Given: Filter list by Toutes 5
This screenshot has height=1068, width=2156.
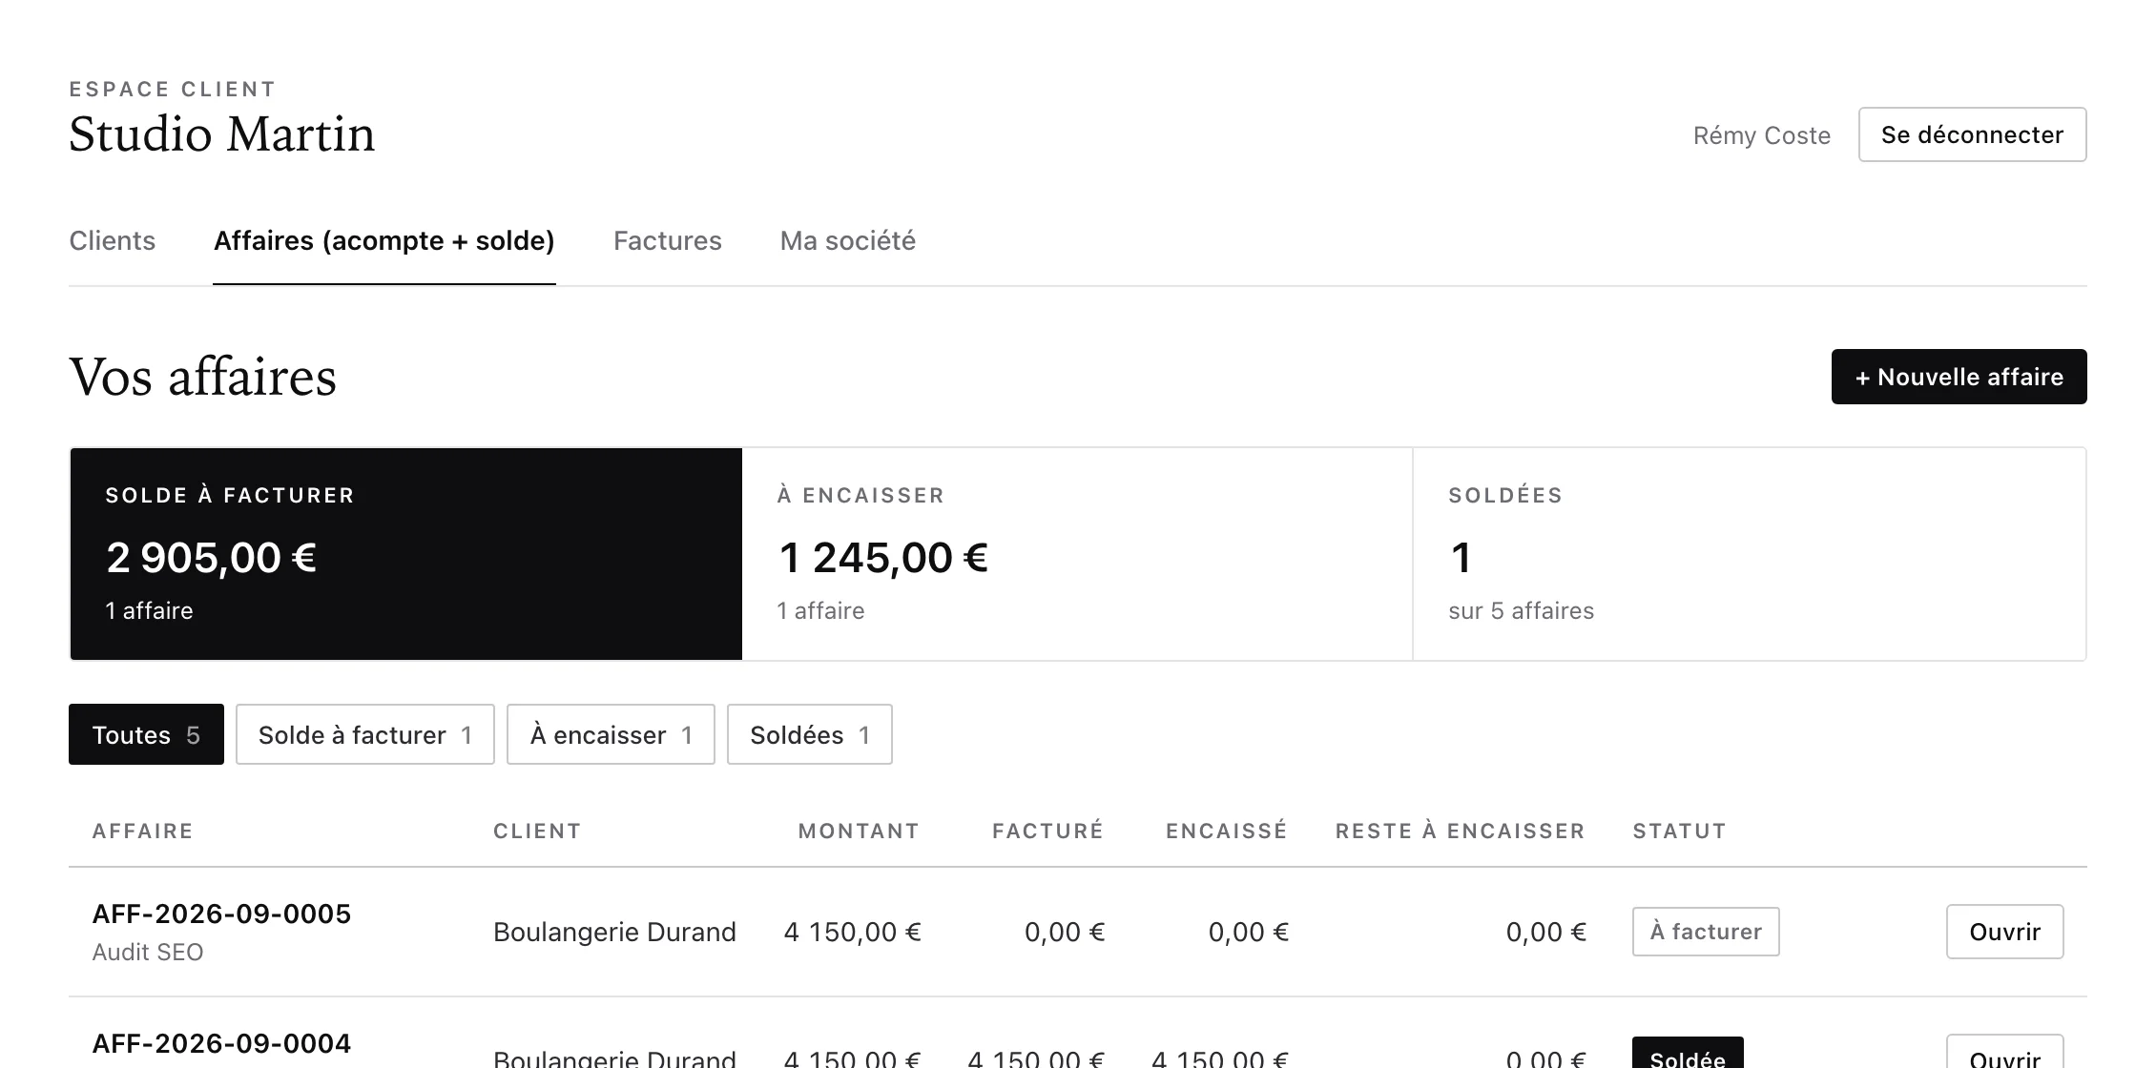Looking at the screenshot, I should [x=146, y=734].
